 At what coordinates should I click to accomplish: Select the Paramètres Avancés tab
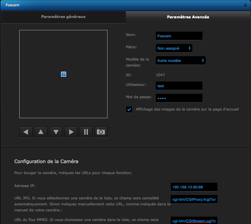pos(188,17)
